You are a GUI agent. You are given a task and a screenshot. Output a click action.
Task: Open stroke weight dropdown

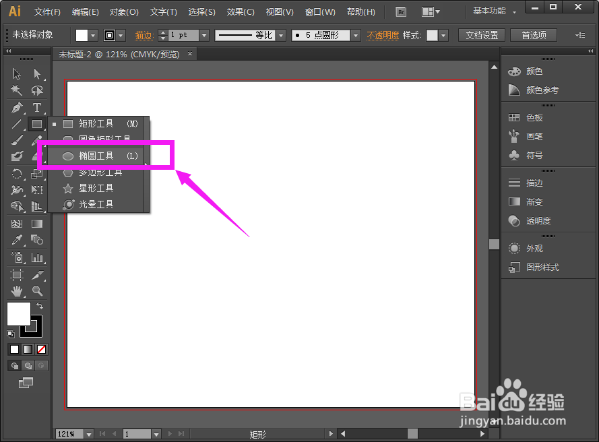click(204, 36)
